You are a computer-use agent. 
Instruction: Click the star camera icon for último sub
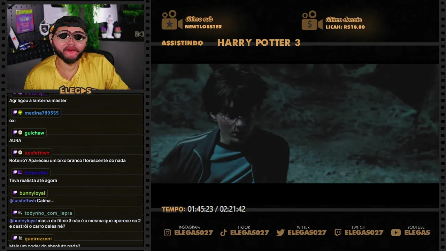pos(172,20)
